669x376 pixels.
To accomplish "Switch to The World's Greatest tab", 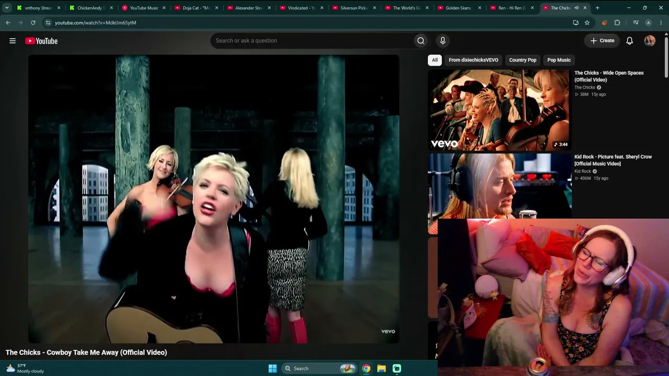I will (x=407, y=8).
